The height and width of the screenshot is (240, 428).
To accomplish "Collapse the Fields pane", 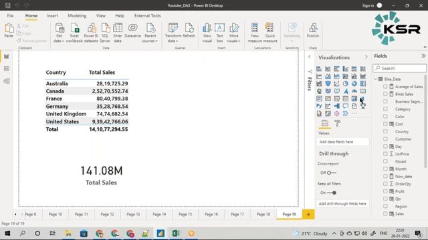I will 423,56.
